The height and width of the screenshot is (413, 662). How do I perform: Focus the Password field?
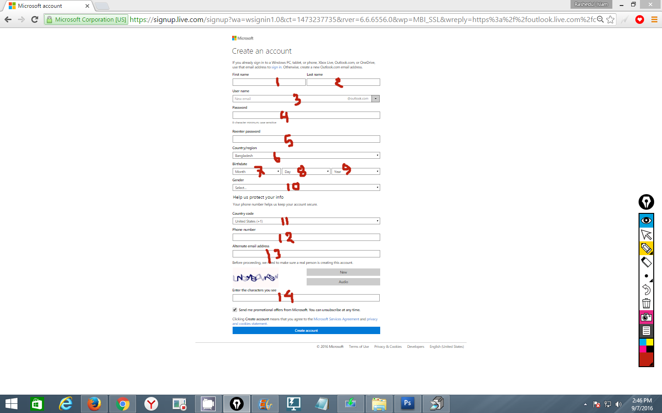point(306,115)
